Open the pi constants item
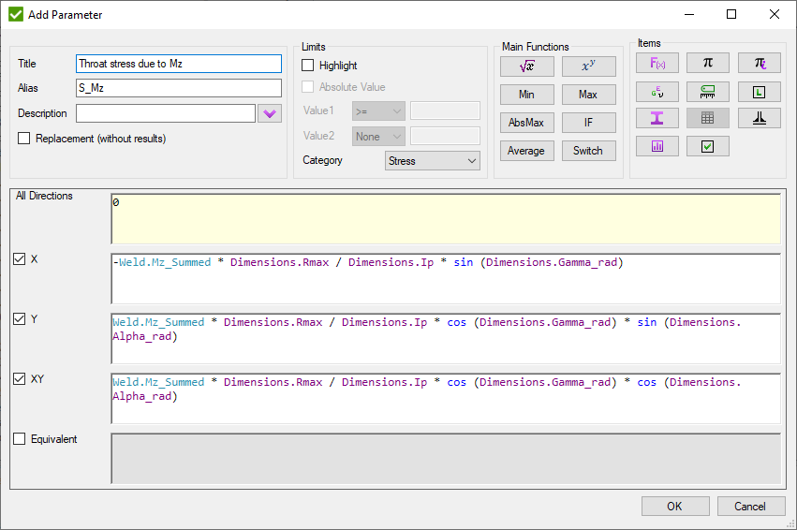 click(x=707, y=63)
